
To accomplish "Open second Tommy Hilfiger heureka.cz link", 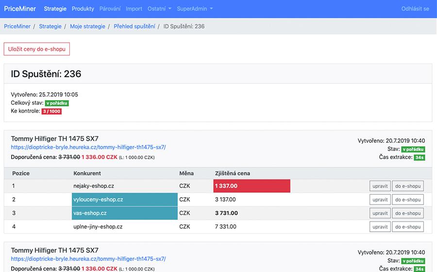I will pos(88,259).
